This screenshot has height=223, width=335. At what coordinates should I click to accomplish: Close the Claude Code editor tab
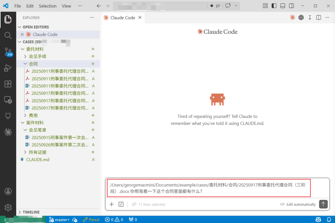point(140,17)
